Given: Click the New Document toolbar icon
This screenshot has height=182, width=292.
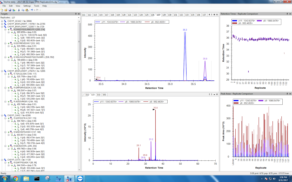Looking at the screenshot, I should [x=2, y=10].
